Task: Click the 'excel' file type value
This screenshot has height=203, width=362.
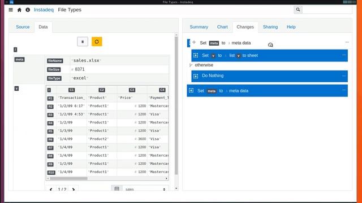Action: point(80,78)
